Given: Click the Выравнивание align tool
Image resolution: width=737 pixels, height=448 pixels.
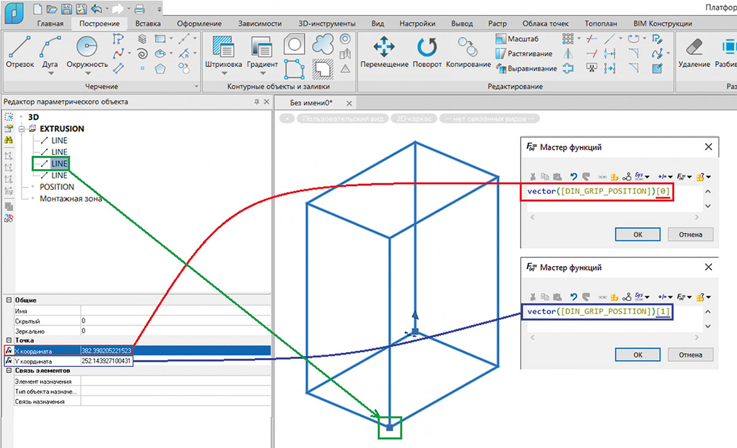Looking at the screenshot, I should click(526, 68).
